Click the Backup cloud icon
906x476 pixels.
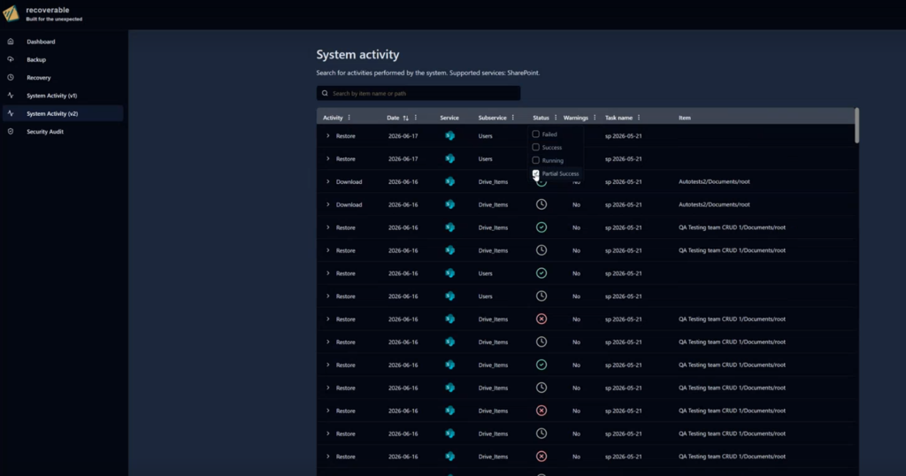pos(11,59)
